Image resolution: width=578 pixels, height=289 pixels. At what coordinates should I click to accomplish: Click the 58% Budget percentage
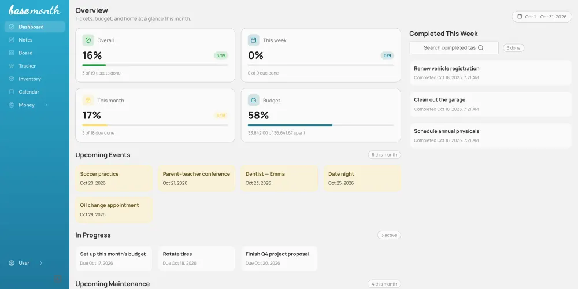(x=258, y=116)
